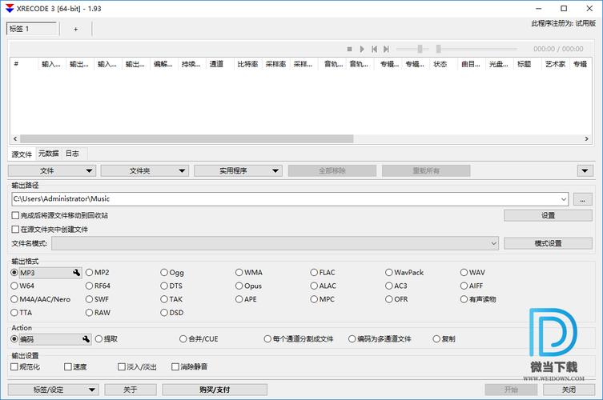Click the 标题 column header

[528, 64]
